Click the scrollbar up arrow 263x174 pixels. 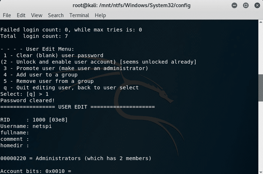pos(260,22)
